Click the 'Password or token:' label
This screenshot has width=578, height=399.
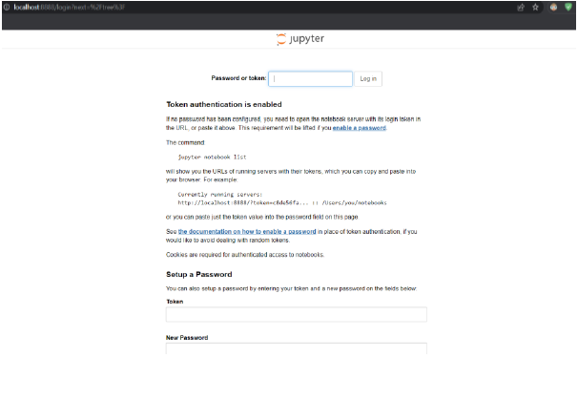coord(238,78)
